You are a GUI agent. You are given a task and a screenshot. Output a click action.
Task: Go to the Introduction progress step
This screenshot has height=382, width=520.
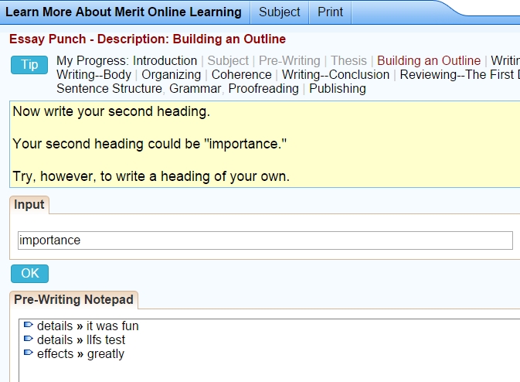tap(165, 61)
